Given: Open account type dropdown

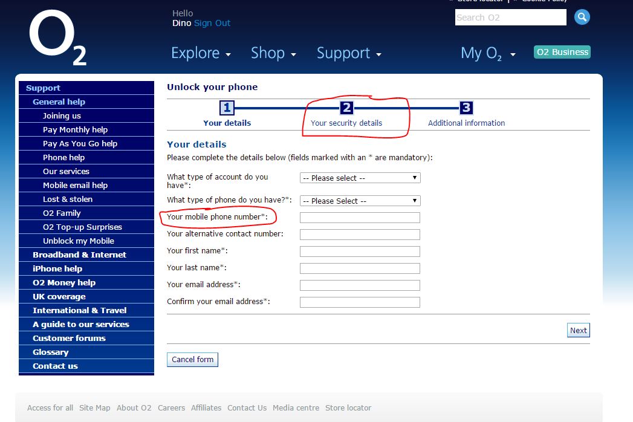Looking at the screenshot, I should point(360,178).
